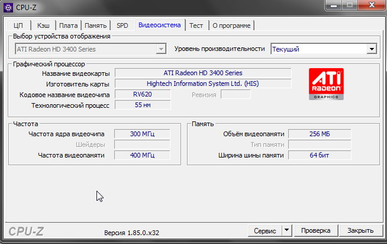Click the 400 МГц memory clock value
The height and width of the screenshot is (244, 387).
[x=142, y=155]
